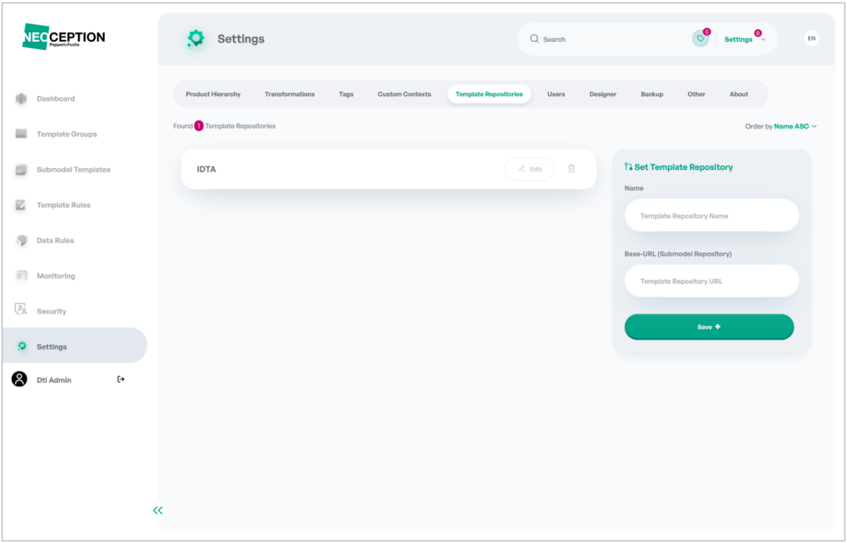Click the Dashboard sidebar icon
The image size is (847, 543).
[x=21, y=99]
